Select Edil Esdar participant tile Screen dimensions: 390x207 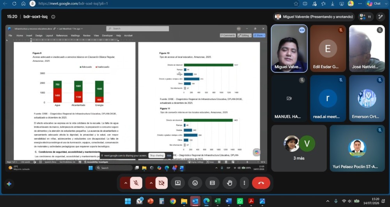tap(328, 48)
